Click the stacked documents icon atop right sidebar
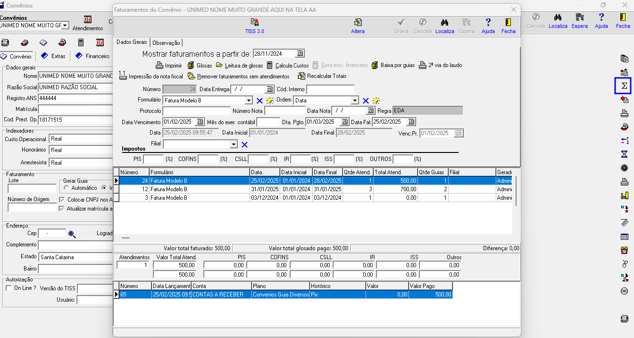This screenshot has height=338, width=634. click(x=624, y=59)
